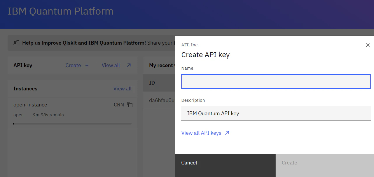
Task: Click the Instances card heading
Action: 25,89
